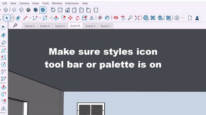Expand the Line tool dropdown arrow
This screenshot has height=115, width=206.
(30, 18)
